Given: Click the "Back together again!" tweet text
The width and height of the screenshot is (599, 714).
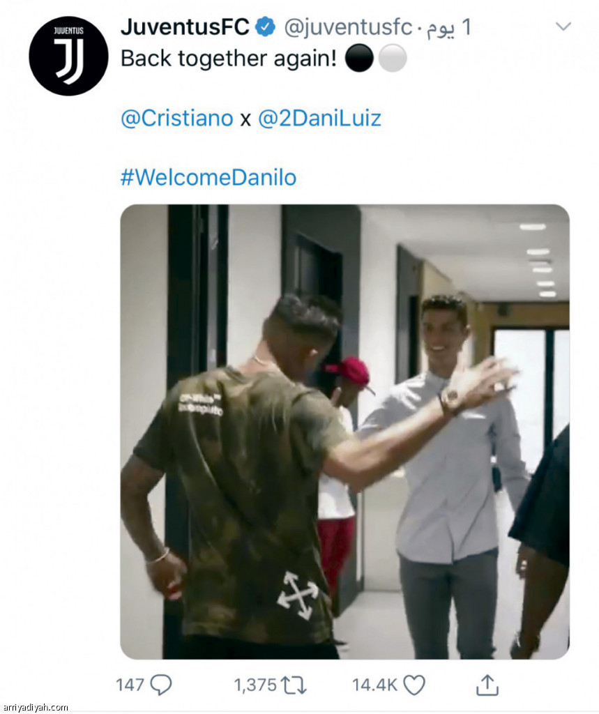Looking at the screenshot, I should click(229, 59).
